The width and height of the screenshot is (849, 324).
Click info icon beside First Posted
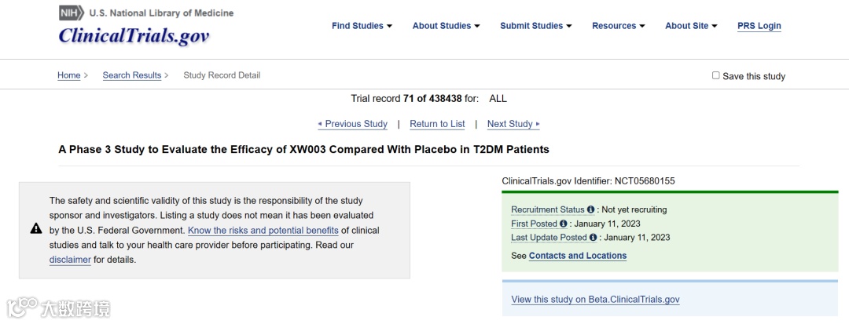[563, 224]
